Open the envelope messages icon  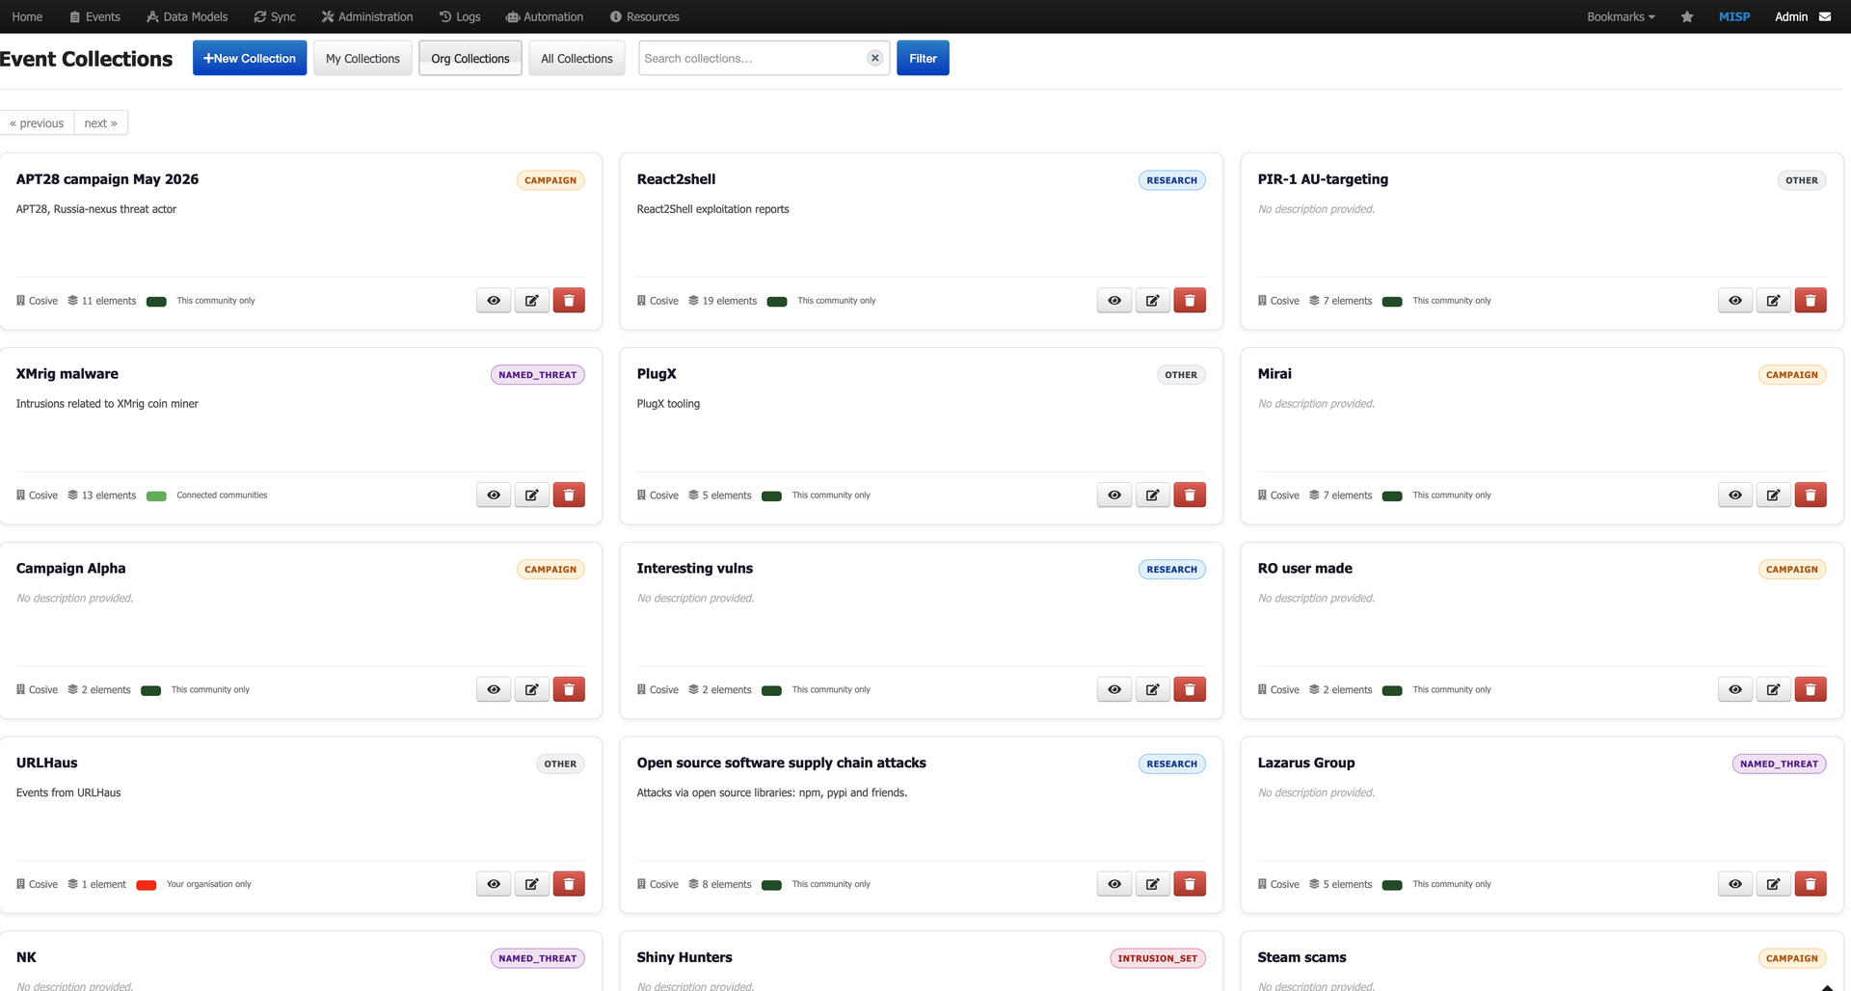click(x=1825, y=16)
